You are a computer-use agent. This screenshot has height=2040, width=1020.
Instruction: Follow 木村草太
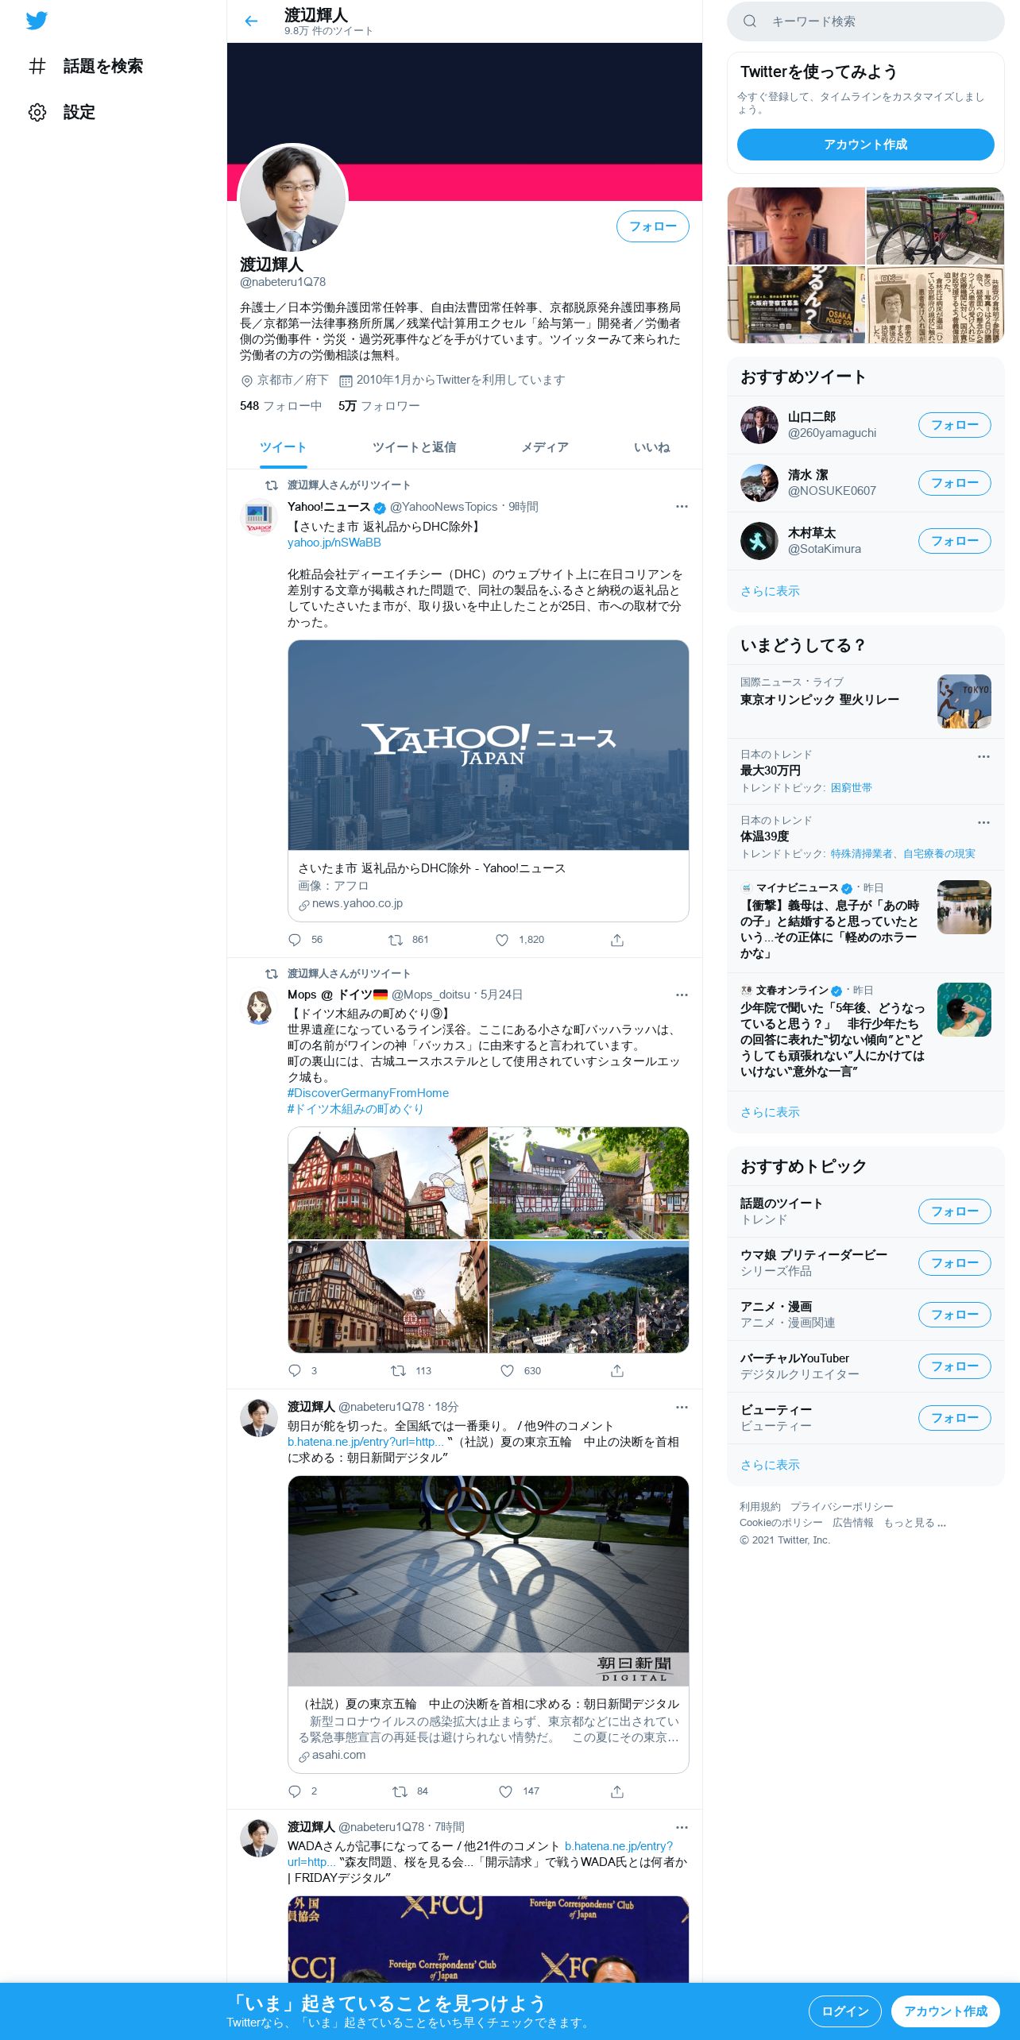click(954, 541)
